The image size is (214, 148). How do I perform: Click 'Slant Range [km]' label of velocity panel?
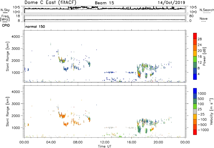tap(7, 112)
